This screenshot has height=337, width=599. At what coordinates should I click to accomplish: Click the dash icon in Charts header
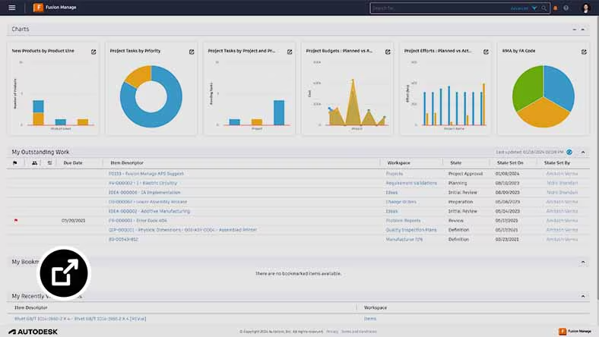[574, 30]
